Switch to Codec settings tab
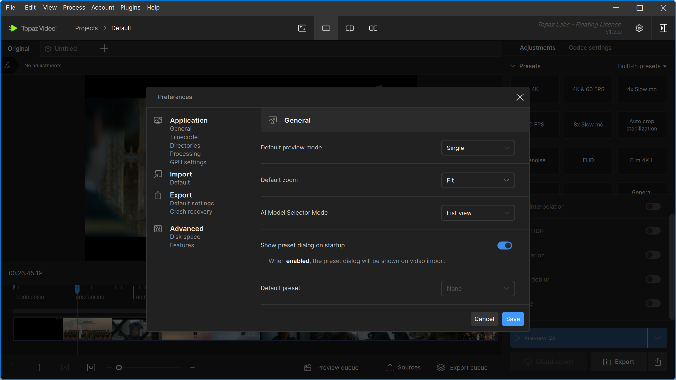This screenshot has height=380, width=676. (x=590, y=48)
